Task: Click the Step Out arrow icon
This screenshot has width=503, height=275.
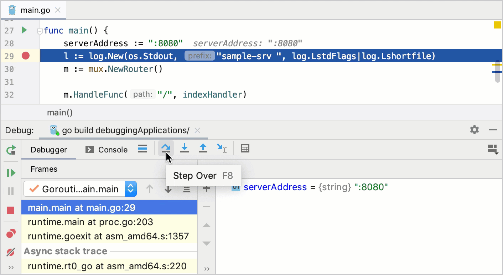Action: 203,148
